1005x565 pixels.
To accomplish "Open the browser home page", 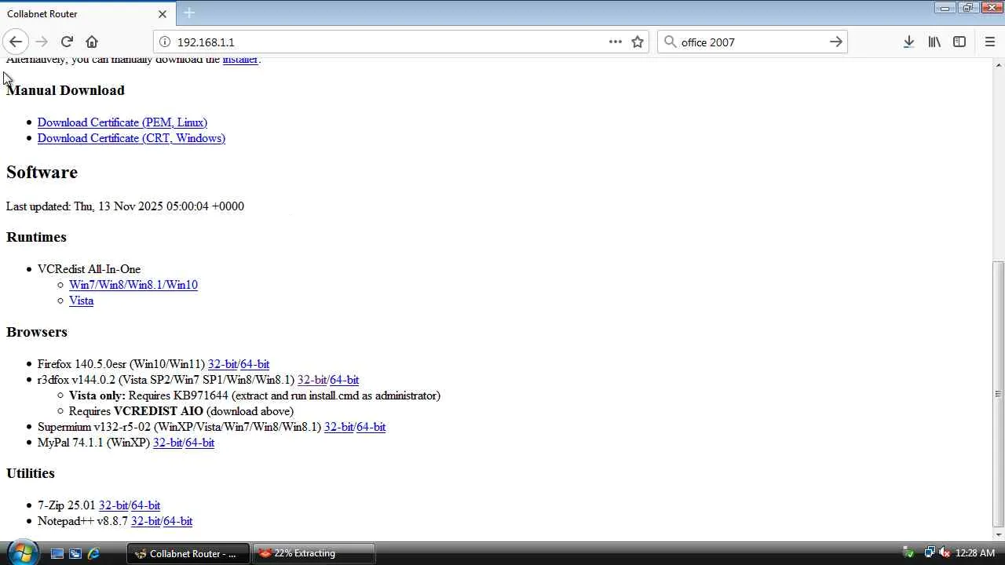I will [x=92, y=42].
